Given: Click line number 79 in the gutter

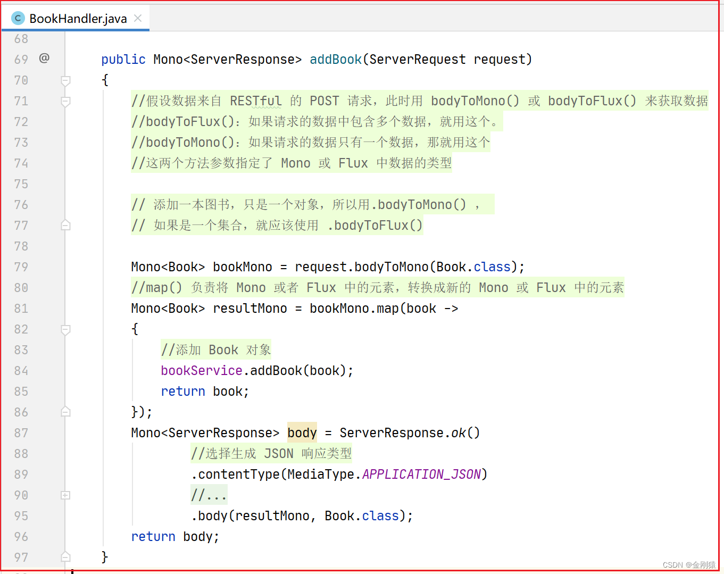Looking at the screenshot, I should coord(21,267).
